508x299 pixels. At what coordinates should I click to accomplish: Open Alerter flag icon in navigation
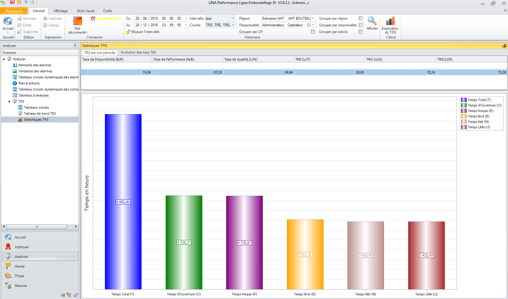(8, 266)
